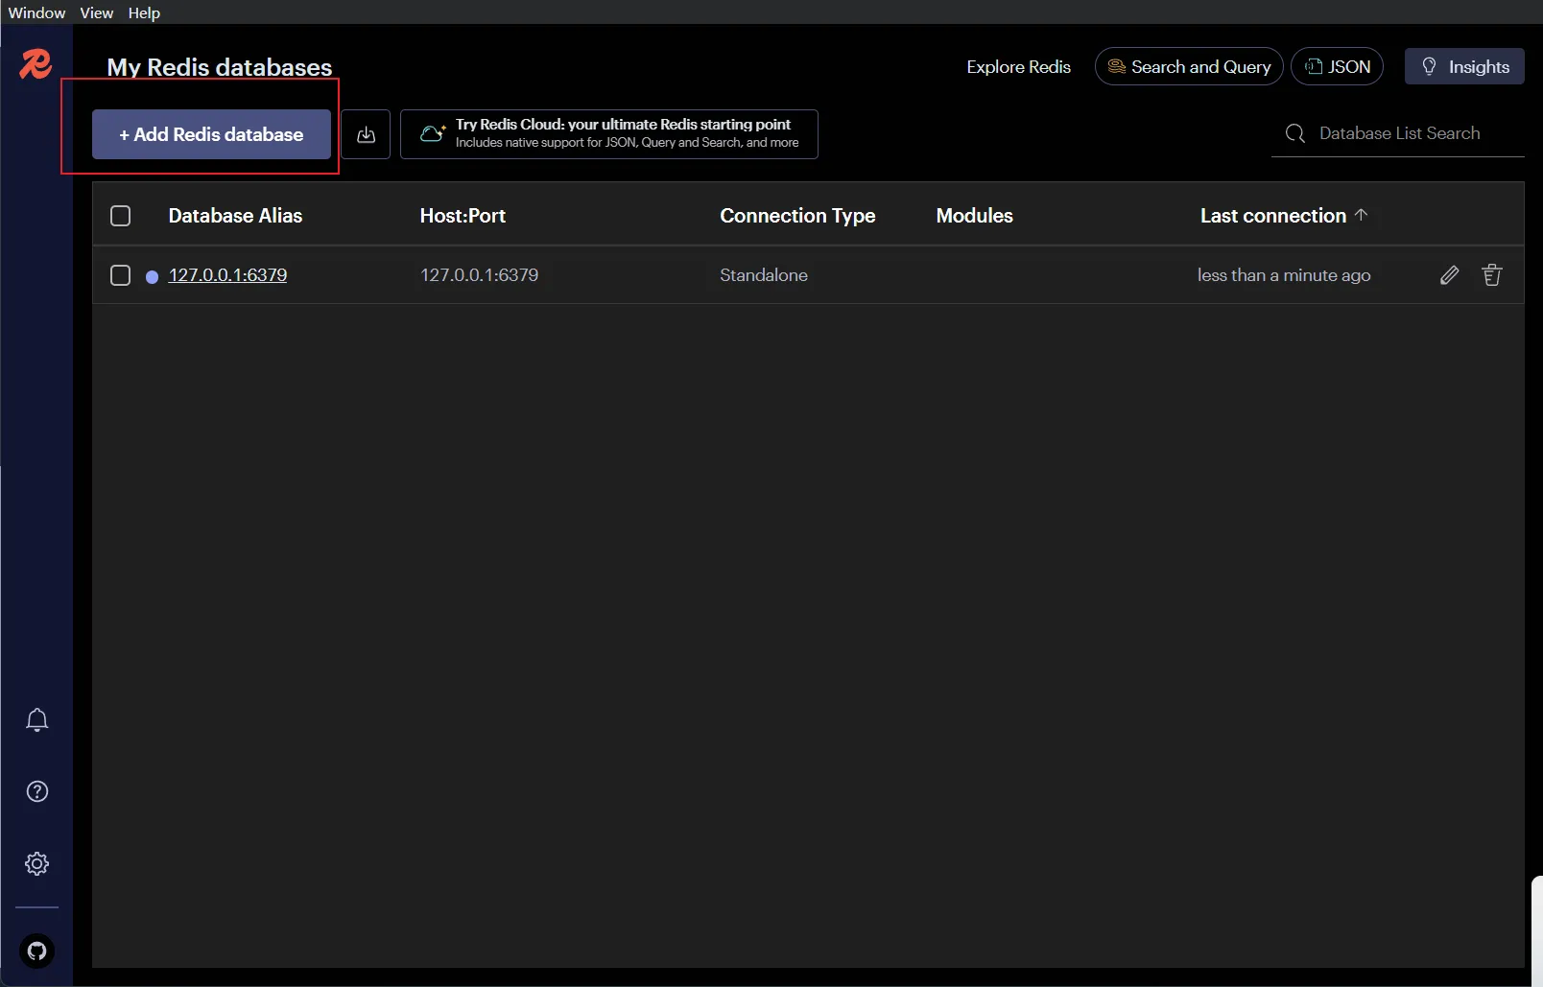
Task: Open the settings gear in the sidebar
Action: pos(36,863)
